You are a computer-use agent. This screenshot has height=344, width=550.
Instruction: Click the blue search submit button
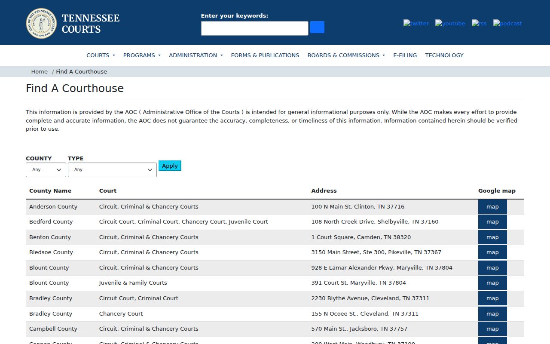(x=317, y=27)
